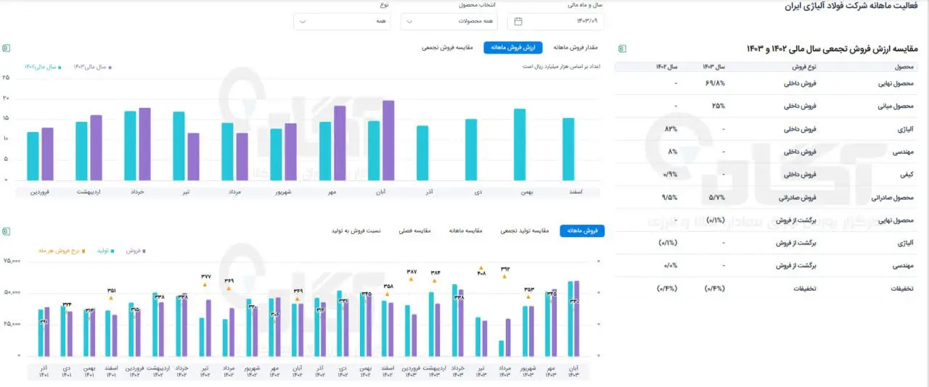This screenshot has width=929, height=387.
Task: Click the teal تیر bar in top chart
Action: (x=179, y=146)
